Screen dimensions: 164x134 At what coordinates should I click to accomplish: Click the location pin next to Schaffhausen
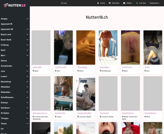coord(100,71)
